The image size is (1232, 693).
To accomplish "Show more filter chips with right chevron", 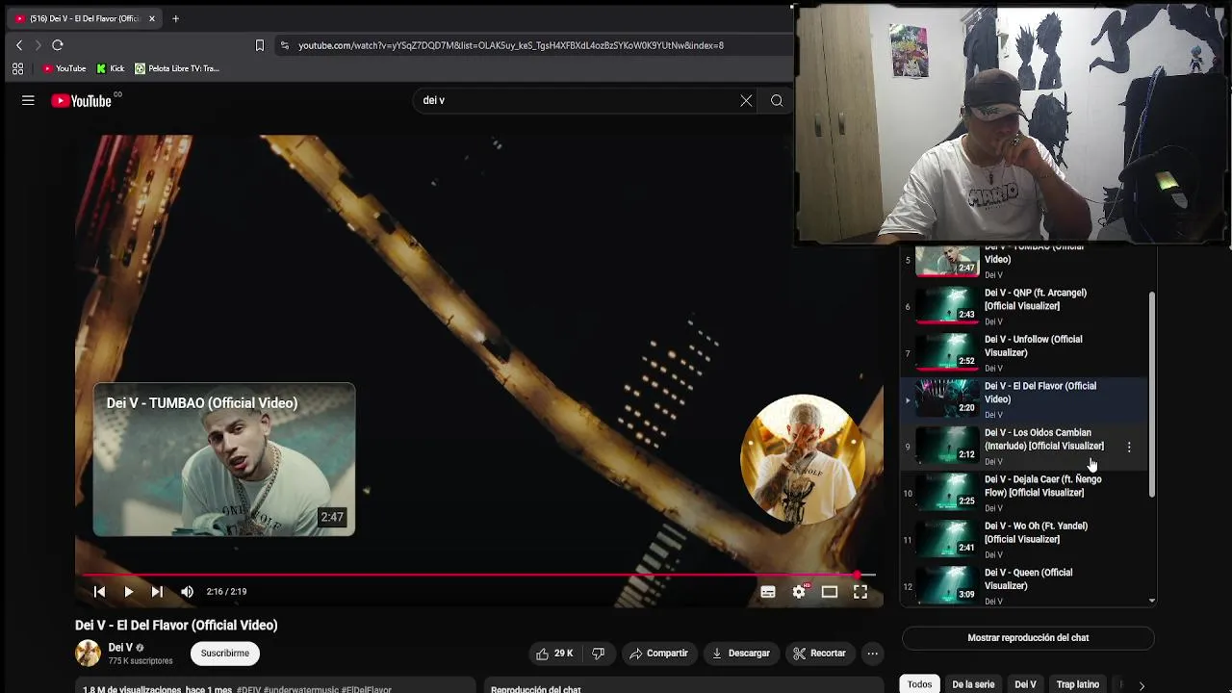I will pyautogui.click(x=1142, y=685).
